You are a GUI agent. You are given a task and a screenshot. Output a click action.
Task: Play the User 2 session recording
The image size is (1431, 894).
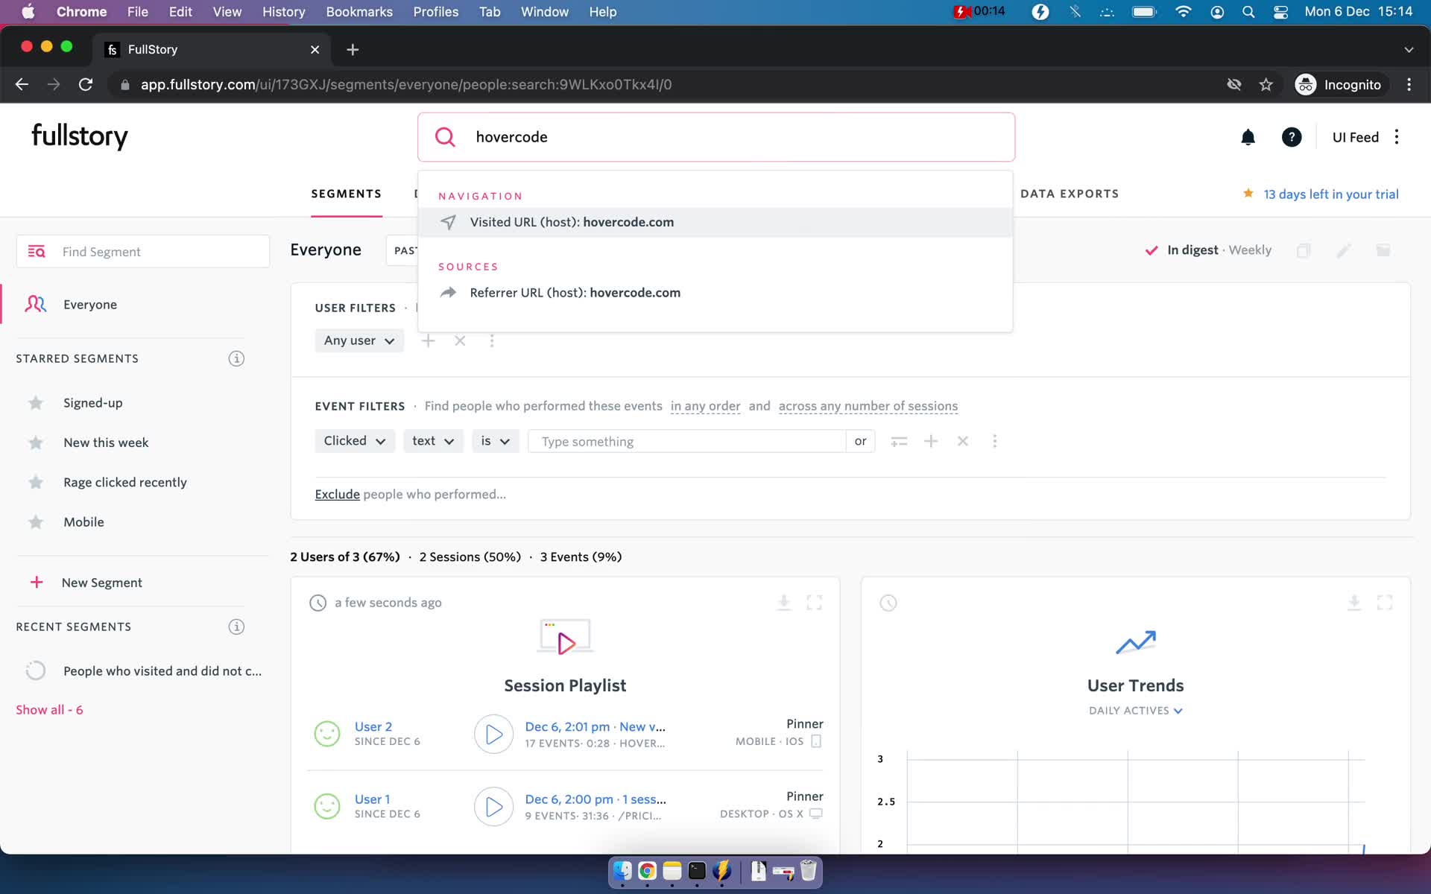click(493, 735)
